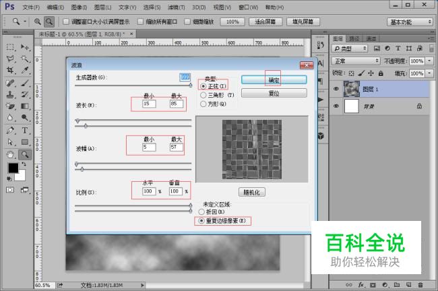This screenshot has height=291, width=438.
Task: Click 适合屏幕 fit screen button
Action: pos(265,22)
